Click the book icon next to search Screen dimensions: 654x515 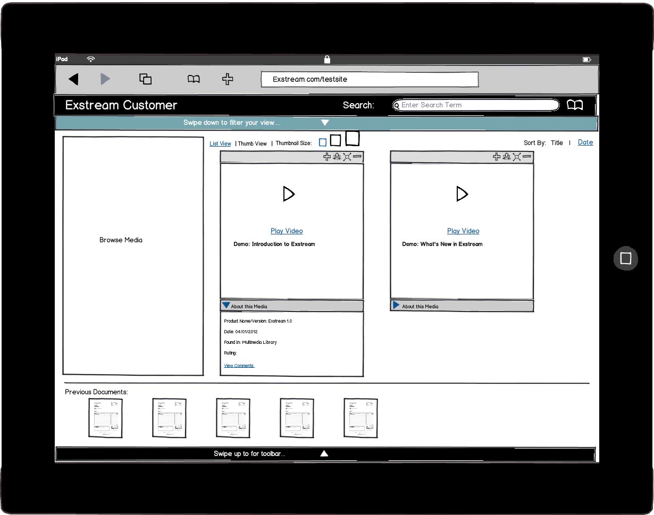(574, 105)
